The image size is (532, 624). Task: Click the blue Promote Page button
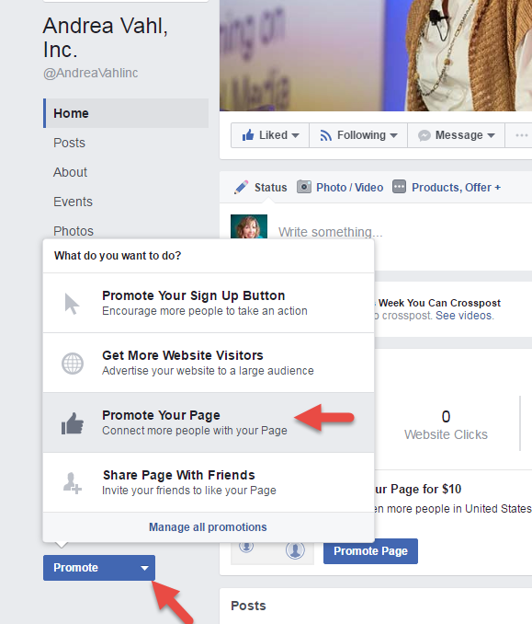coord(370,550)
